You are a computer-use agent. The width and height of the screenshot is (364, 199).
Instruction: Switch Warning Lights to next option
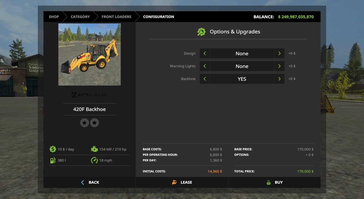279,66
